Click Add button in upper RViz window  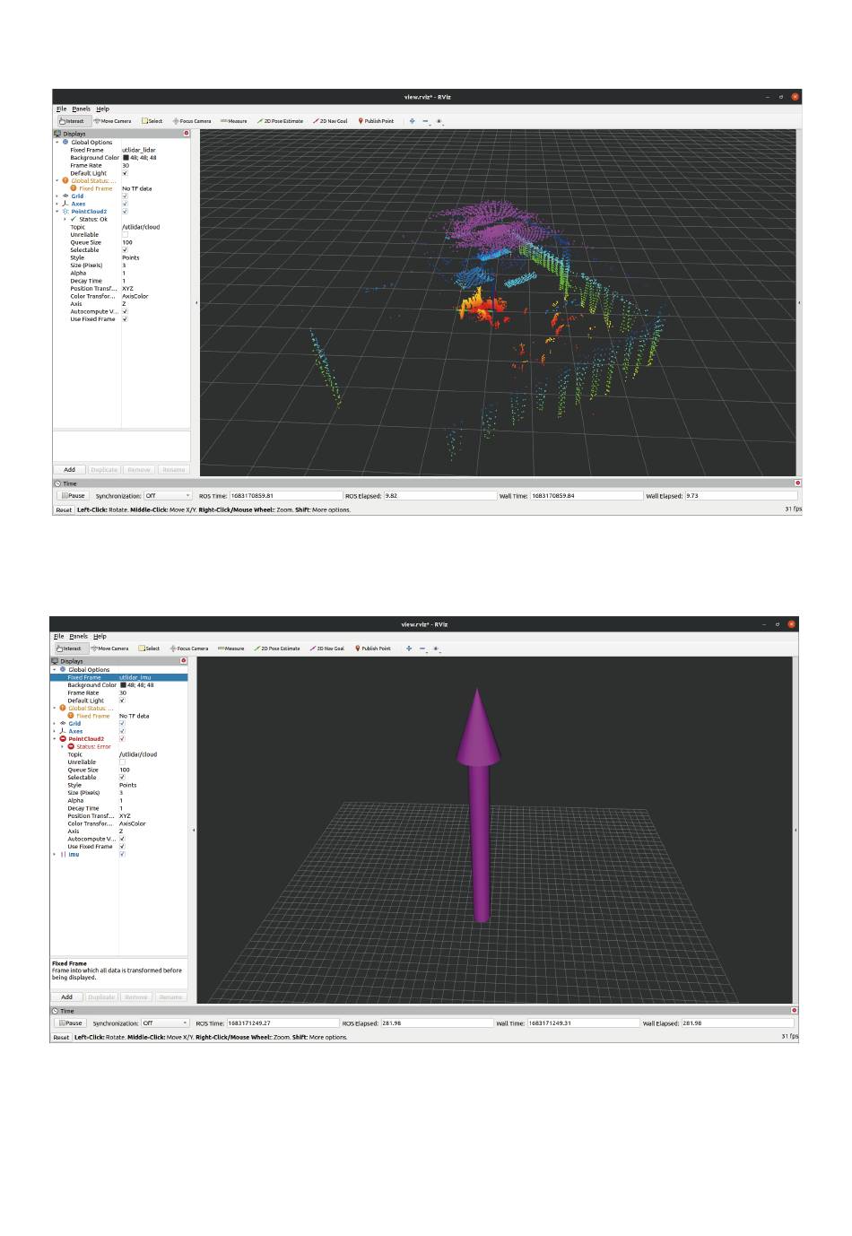point(69,470)
